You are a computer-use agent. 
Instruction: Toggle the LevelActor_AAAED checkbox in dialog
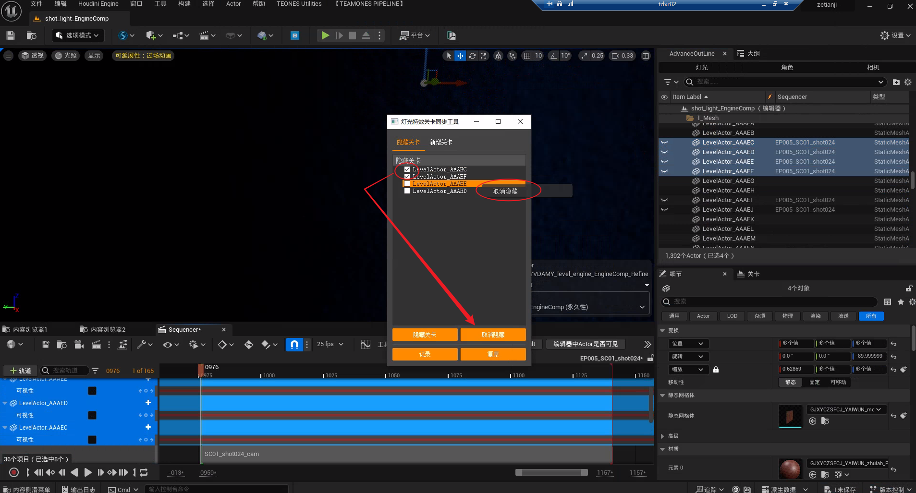tap(407, 191)
